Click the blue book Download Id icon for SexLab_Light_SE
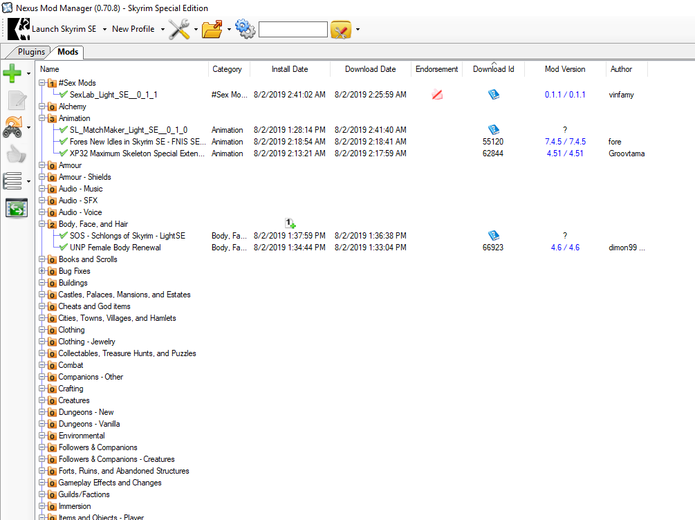Viewport: 695px width, 520px height. pos(493,95)
